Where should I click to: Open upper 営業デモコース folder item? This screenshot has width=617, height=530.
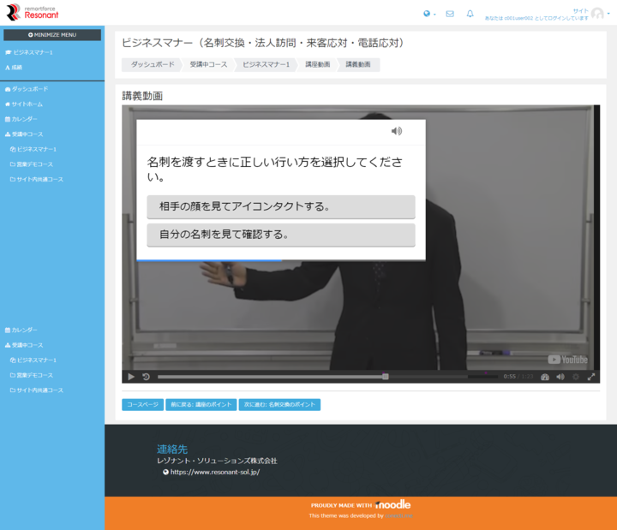[x=32, y=164]
